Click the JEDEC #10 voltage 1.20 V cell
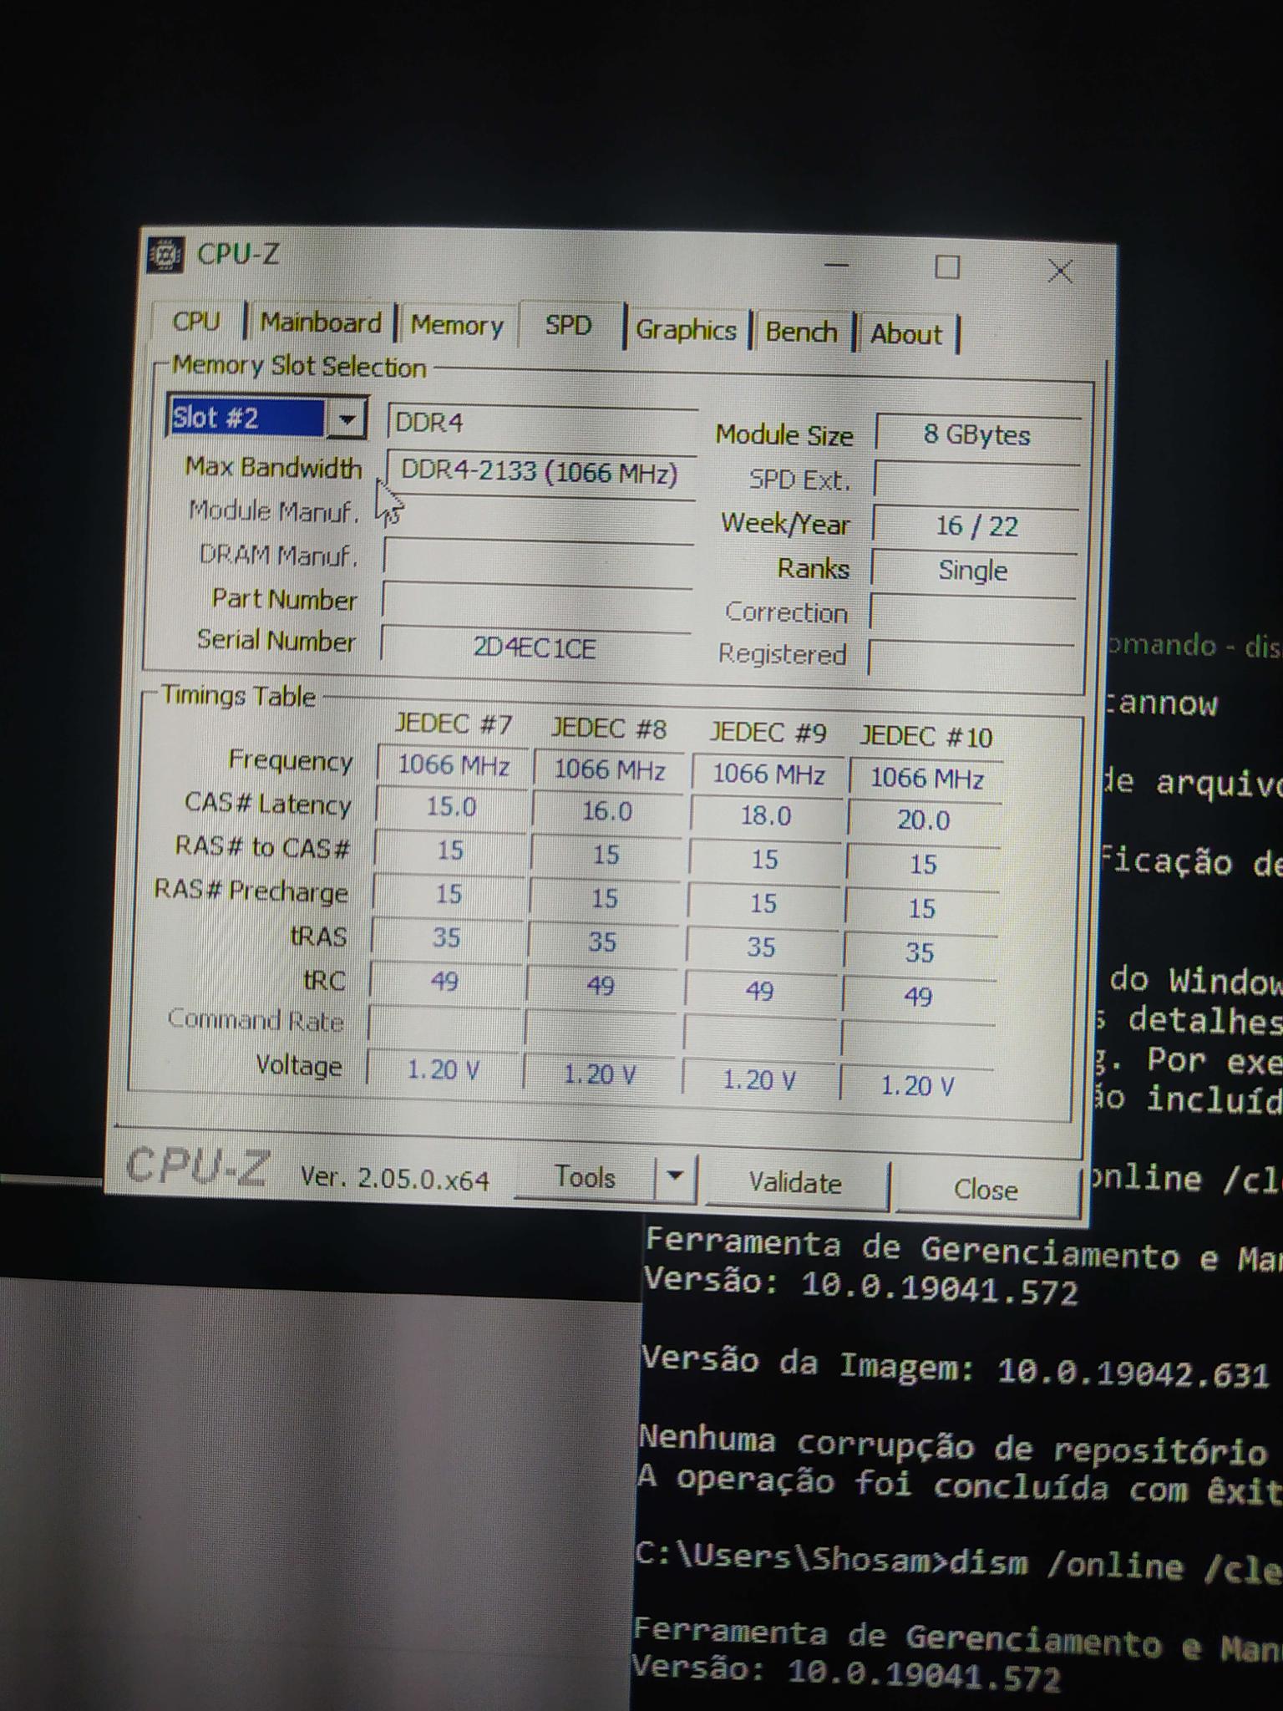This screenshot has height=1711, width=1283. (x=917, y=1085)
